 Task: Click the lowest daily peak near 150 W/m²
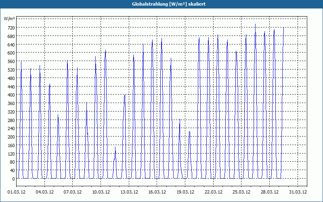pos(115,147)
